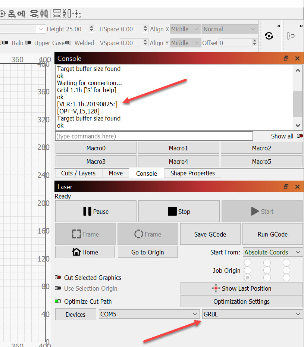Toggle Cut Selected Graphics switch
The image size is (304, 347).
point(58,278)
